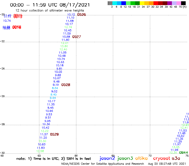The width and height of the screenshot is (189, 166).
Task: Select the Aug 20 08:27:48 UTC timestamp
Action: (167, 164)
